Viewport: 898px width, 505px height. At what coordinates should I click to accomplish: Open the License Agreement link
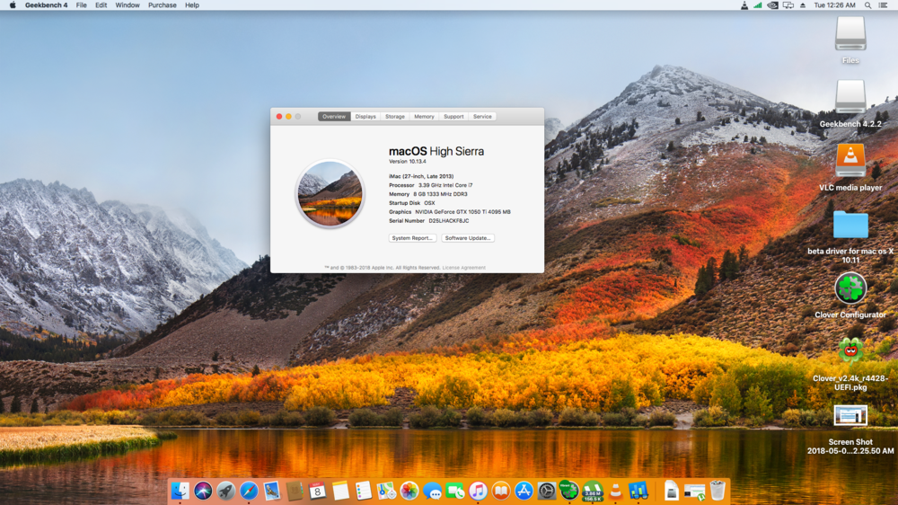click(x=463, y=268)
